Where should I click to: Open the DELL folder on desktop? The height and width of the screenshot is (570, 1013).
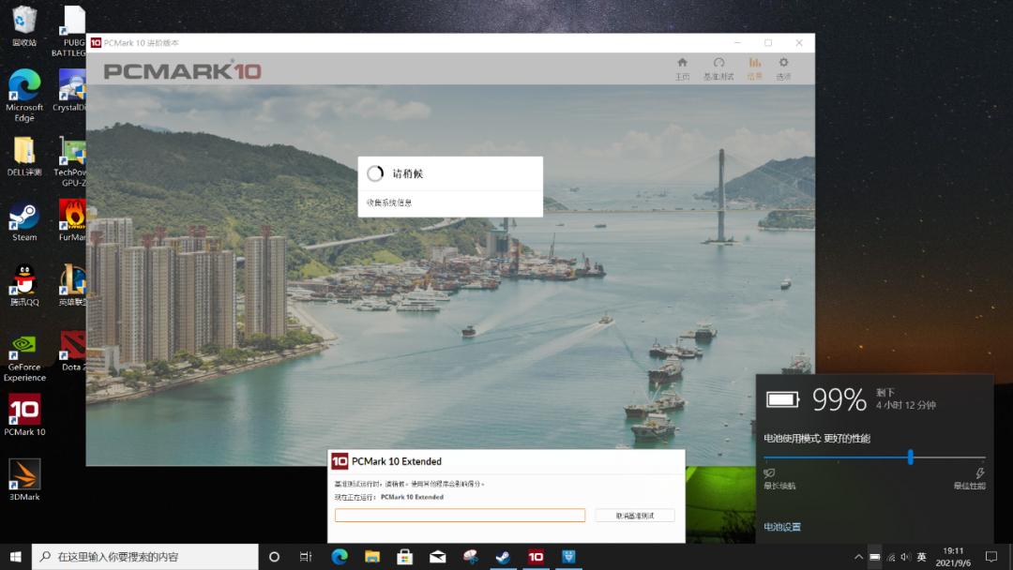(24, 156)
